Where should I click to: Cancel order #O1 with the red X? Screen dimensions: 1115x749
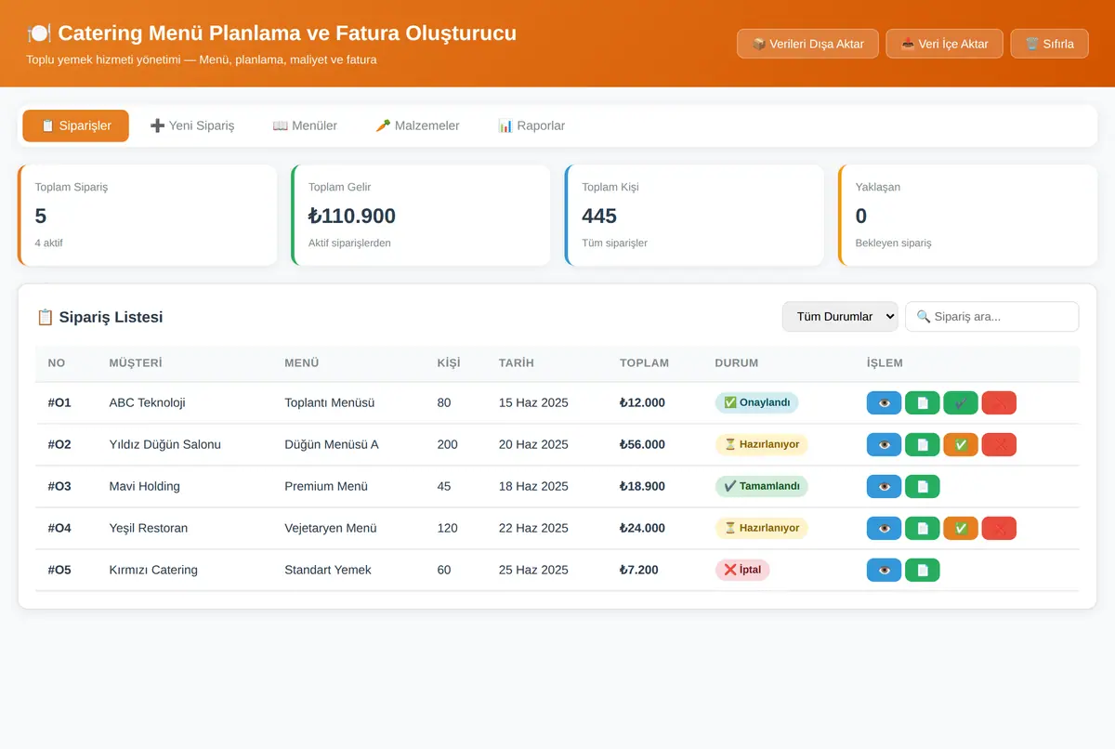(x=999, y=403)
